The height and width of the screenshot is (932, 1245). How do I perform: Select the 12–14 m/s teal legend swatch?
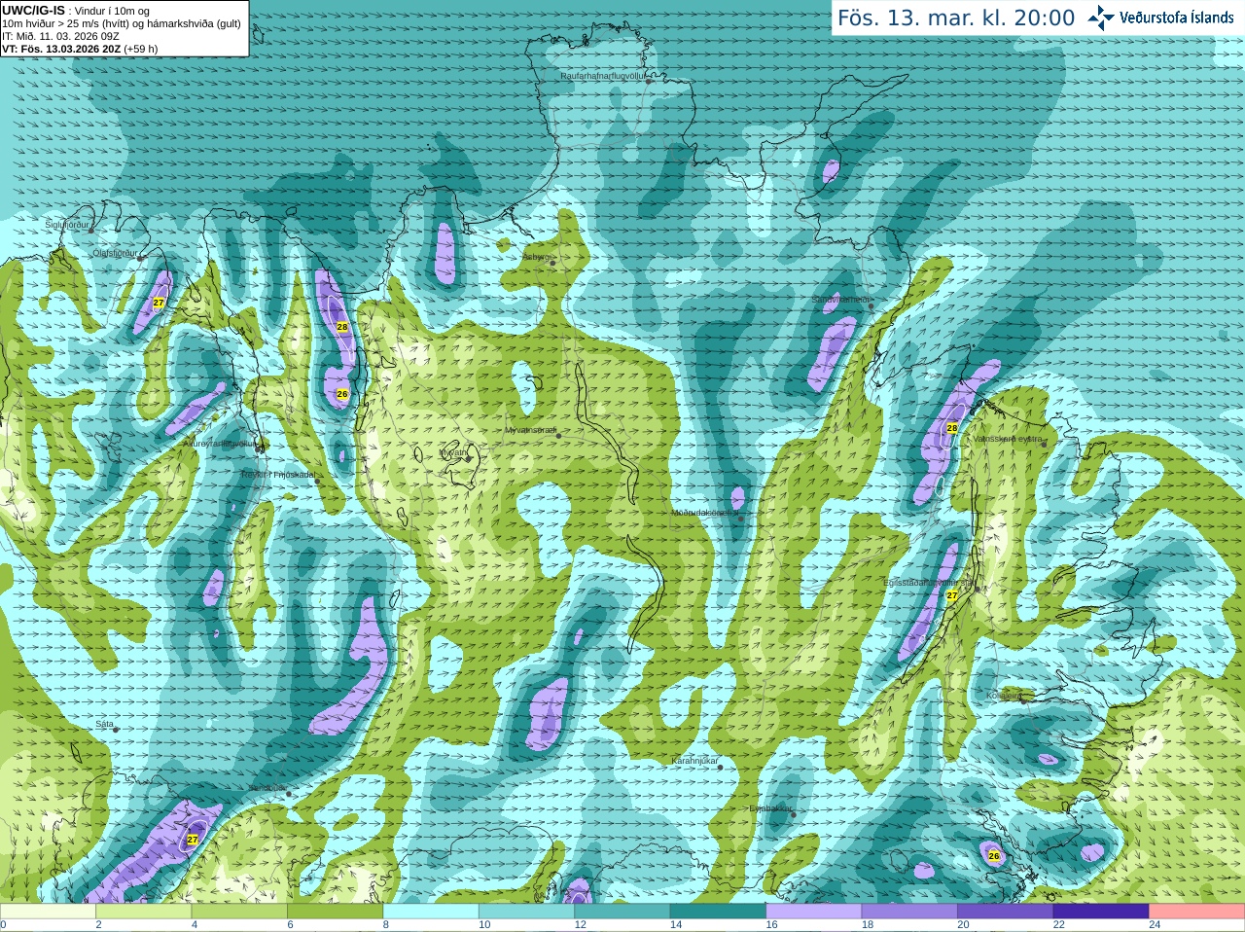622,912
